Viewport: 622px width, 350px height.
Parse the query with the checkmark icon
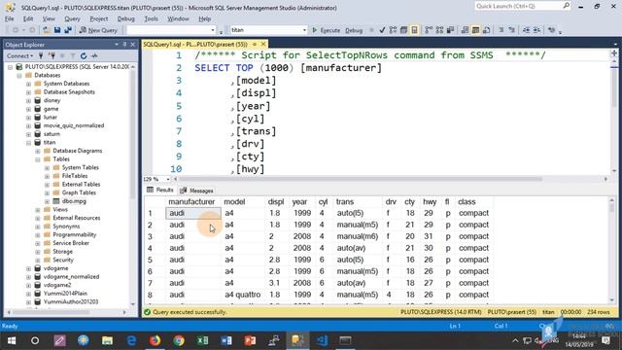pos(382,30)
